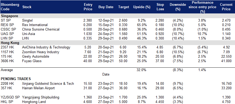
Task: Select the Bloomberg Code column header
Action: [10, 7]
